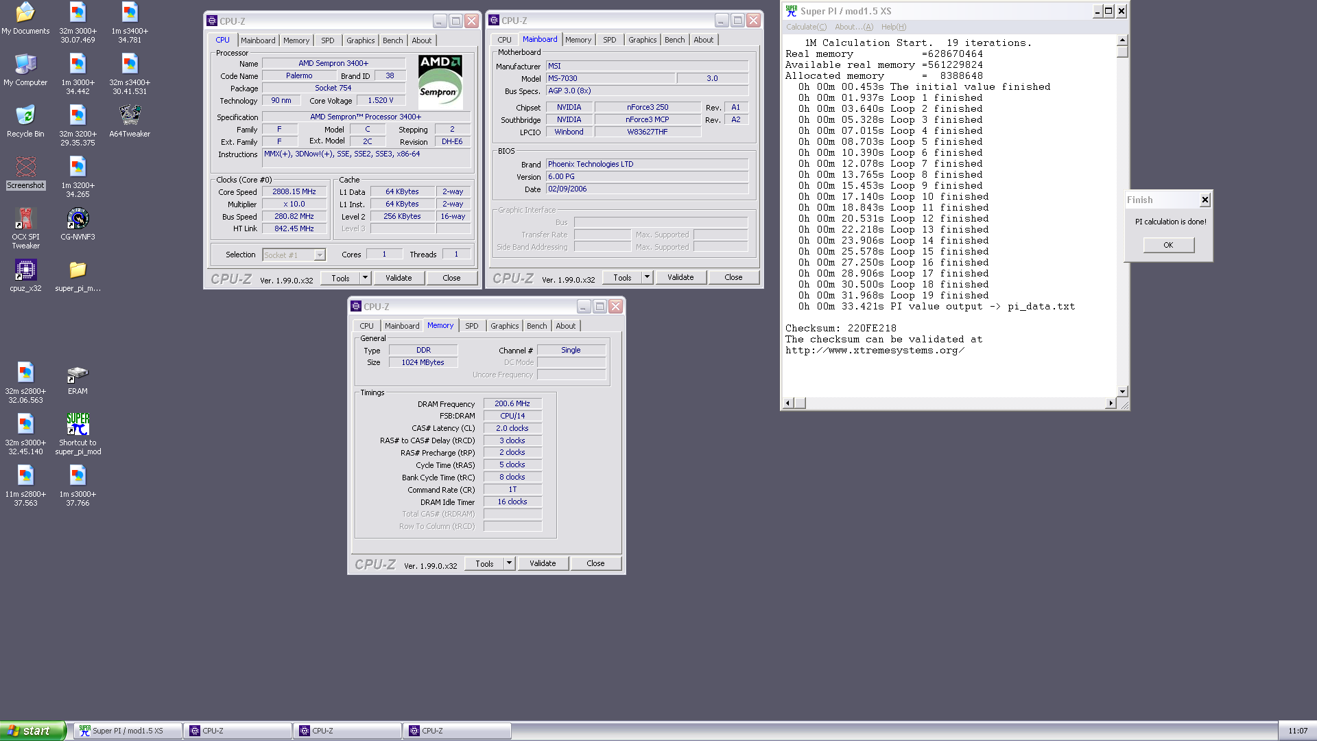The image size is (1317, 741).
Task: Click the Checksum: 220FE218 line
Action: (840, 329)
